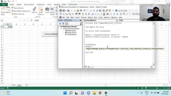The image size is (171, 96).
Task: Click the List Properties/Methods icon in Edit toolbar
Action: (61, 14)
